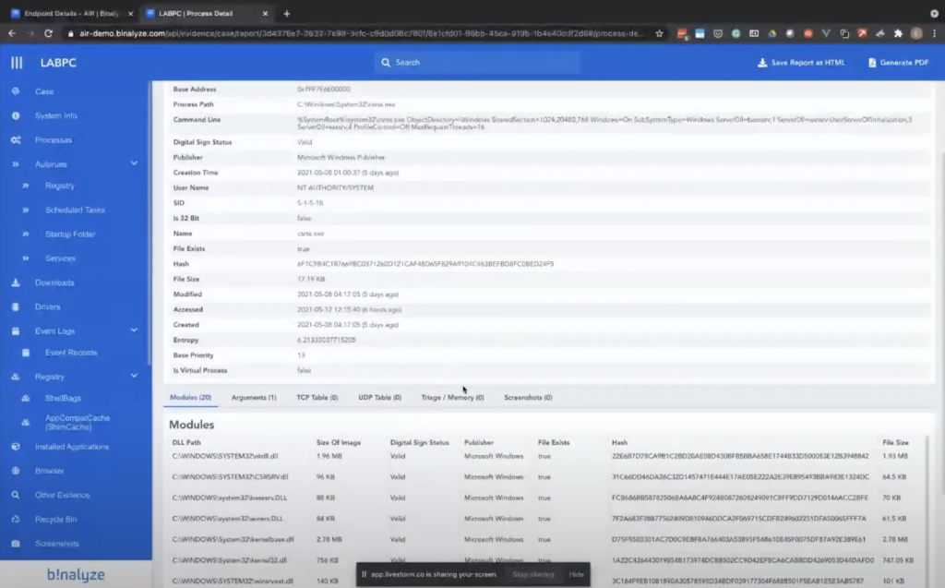Click the Processes gears icon
945x588 pixels.
point(16,140)
